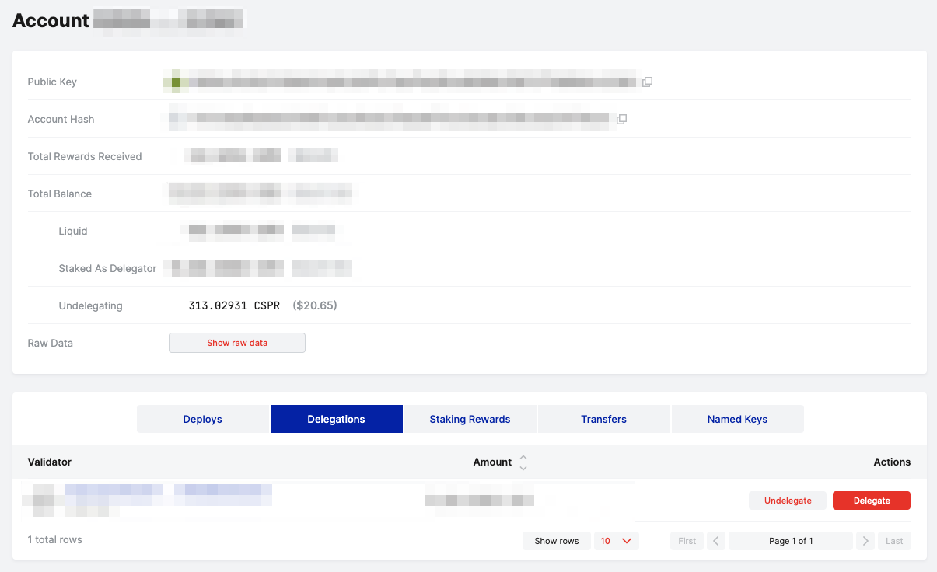
Task: Jump to the Last page
Action: tap(894, 541)
